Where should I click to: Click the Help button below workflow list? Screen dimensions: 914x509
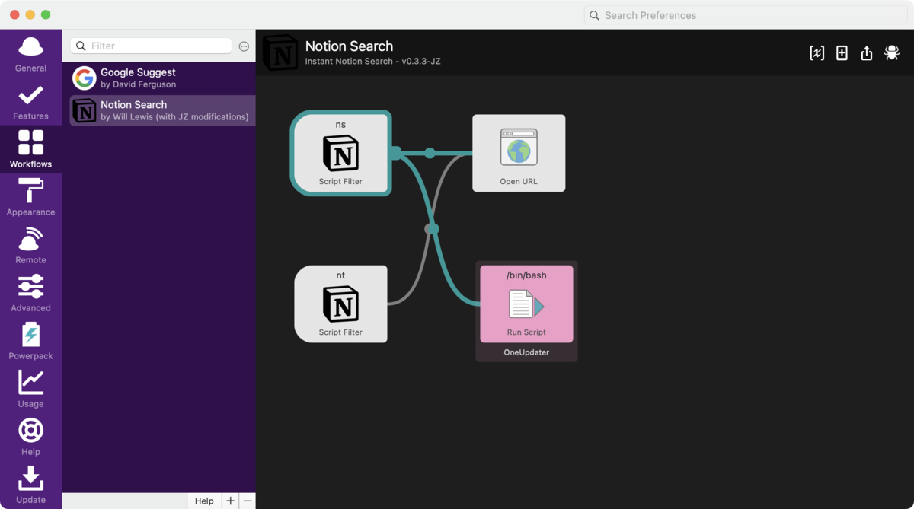pyautogui.click(x=204, y=501)
